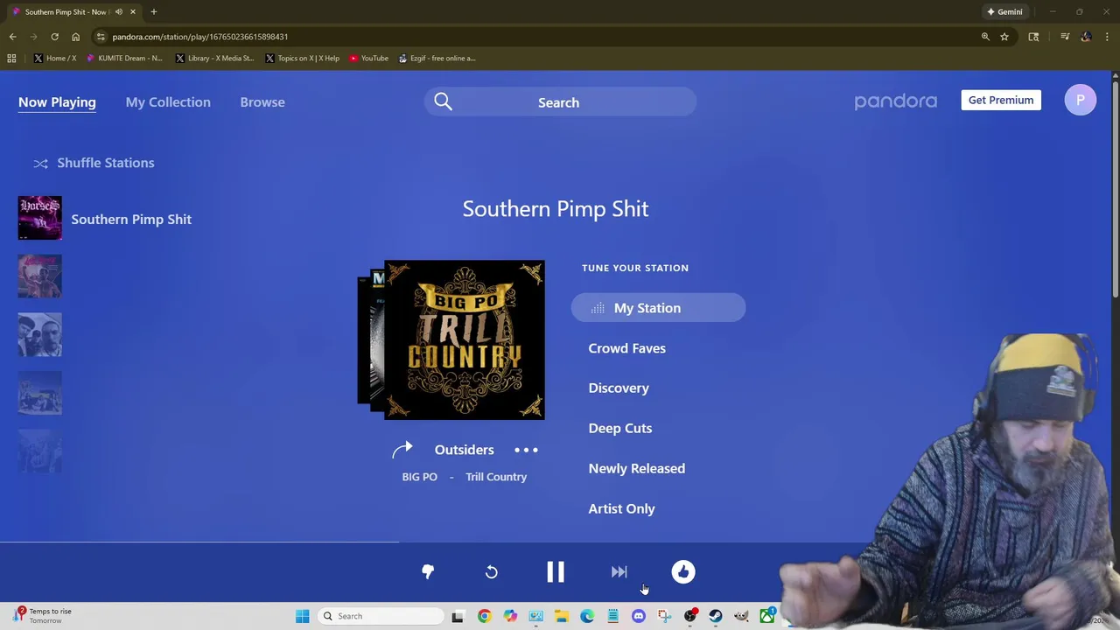Thumbs up the song Outsiders
Screen dimensions: 1120x630
(x=683, y=571)
